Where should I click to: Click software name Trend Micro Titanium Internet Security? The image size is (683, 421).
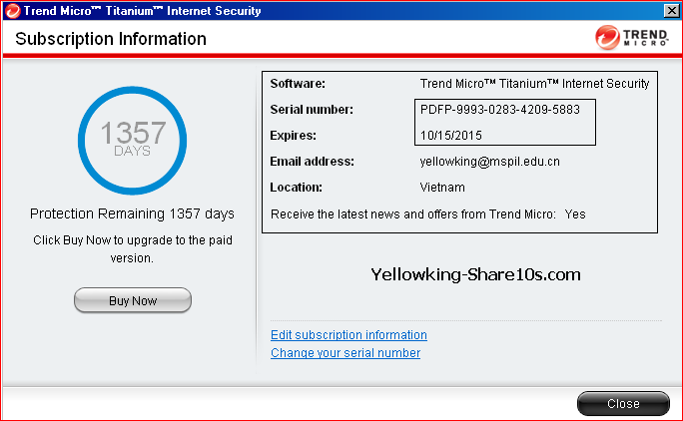[x=534, y=83]
